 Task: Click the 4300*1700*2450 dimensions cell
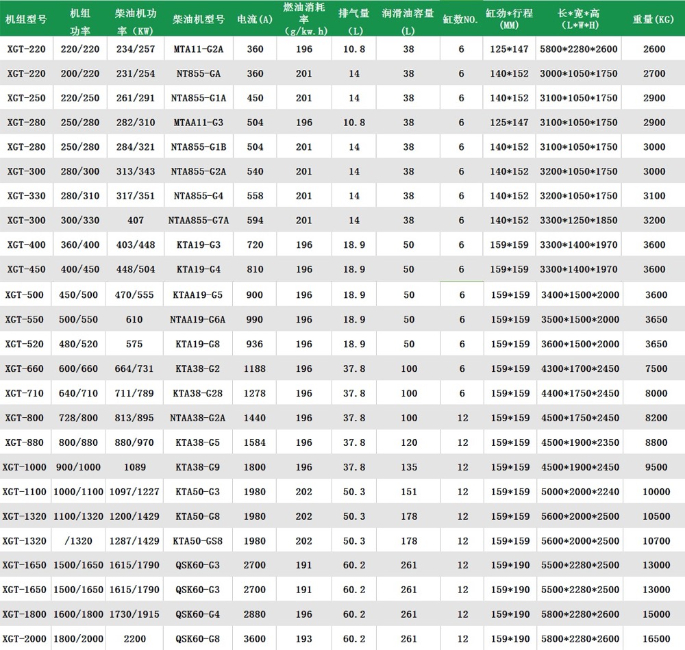(x=580, y=369)
